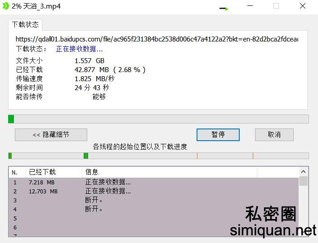Click the download URL text
The image size is (318, 243).
point(157,39)
